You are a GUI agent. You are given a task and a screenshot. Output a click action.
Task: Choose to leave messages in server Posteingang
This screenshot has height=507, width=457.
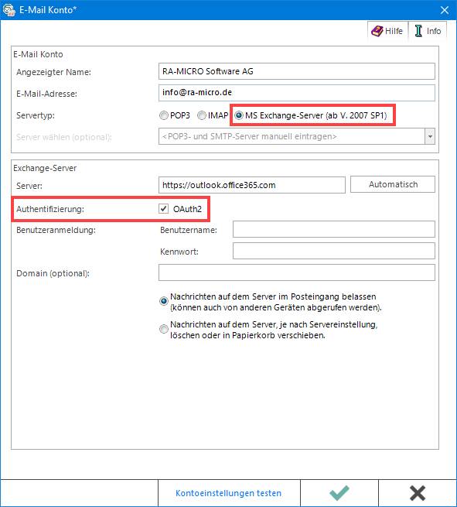coord(164,301)
